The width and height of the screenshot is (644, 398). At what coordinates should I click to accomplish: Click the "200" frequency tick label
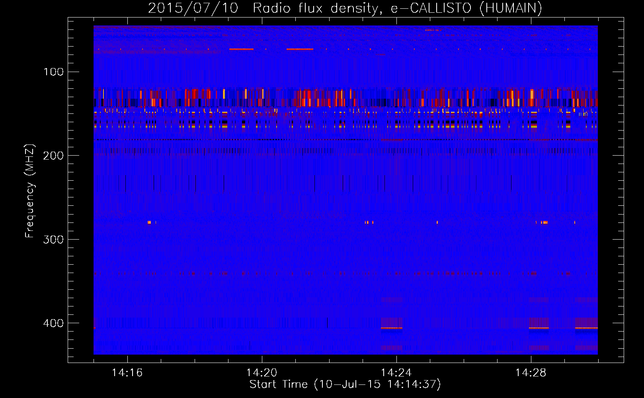coord(53,156)
